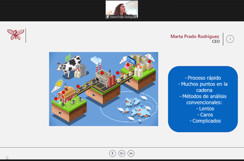Open the LinkedIn icon
This screenshot has height=161, width=244.
click(x=131, y=154)
